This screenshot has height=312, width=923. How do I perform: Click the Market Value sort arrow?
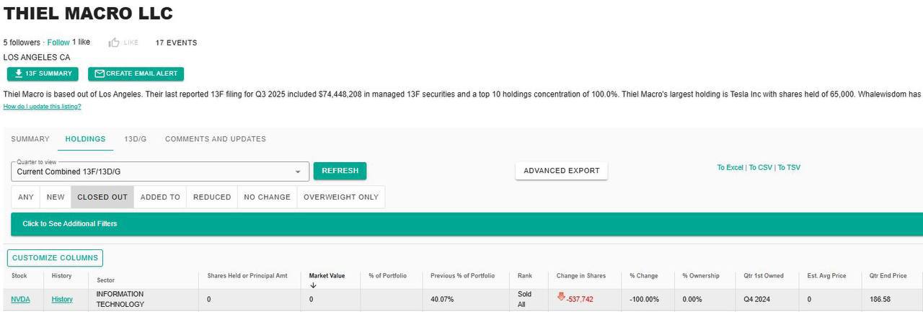313,285
